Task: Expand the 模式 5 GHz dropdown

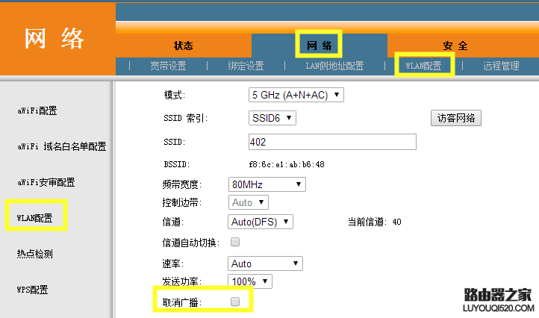Action: [x=296, y=95]
